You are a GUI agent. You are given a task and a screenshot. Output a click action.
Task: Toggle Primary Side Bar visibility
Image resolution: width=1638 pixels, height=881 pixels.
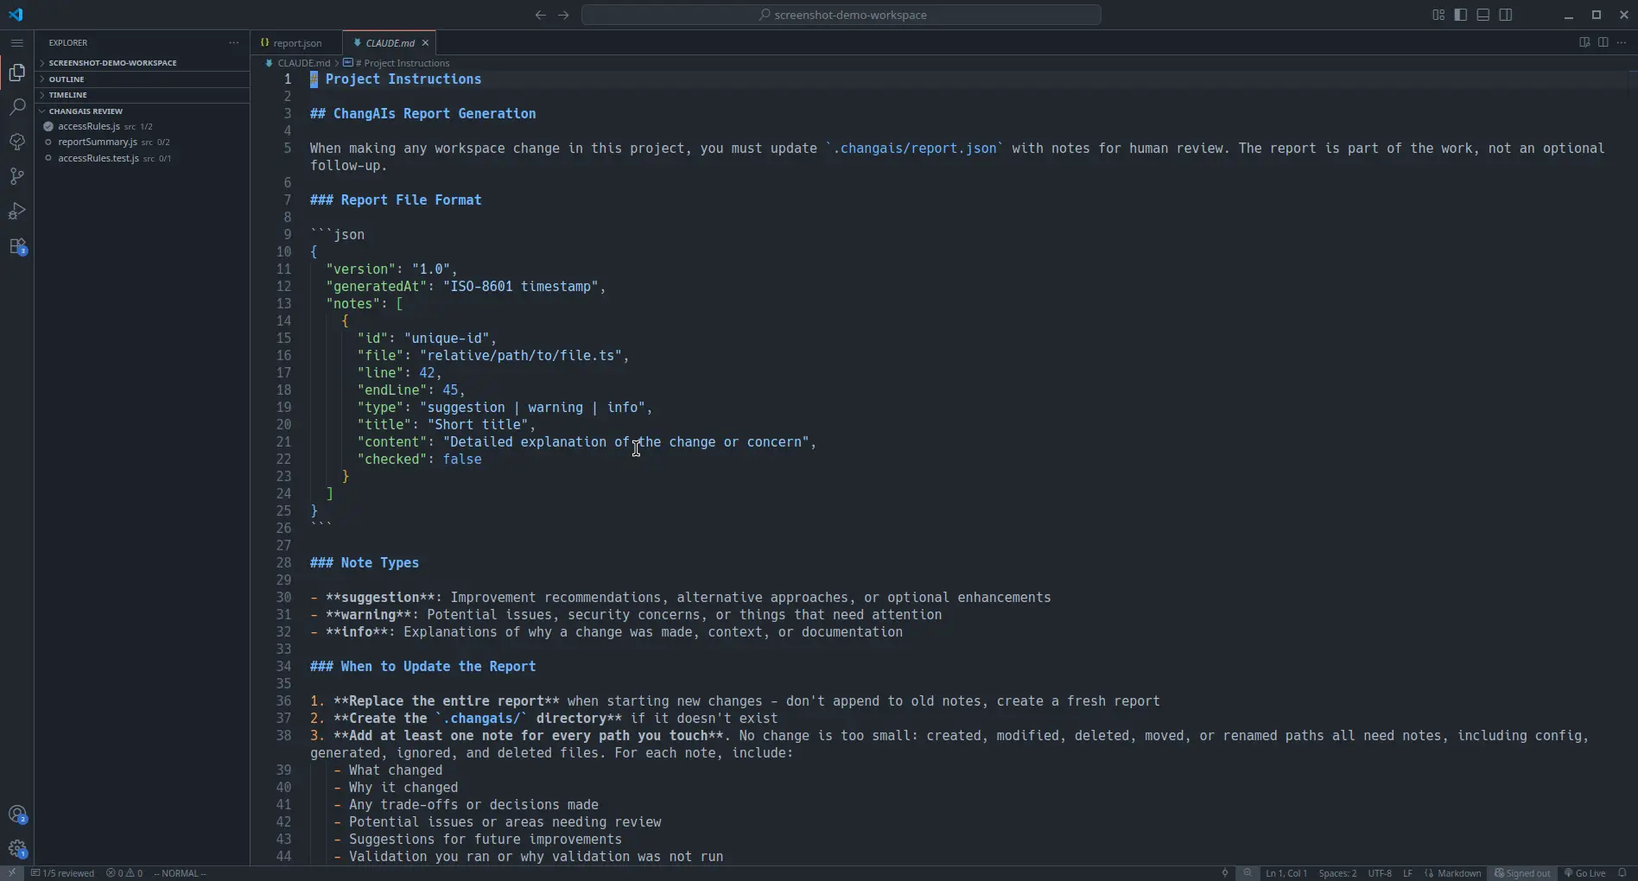tap(1461, 15)
